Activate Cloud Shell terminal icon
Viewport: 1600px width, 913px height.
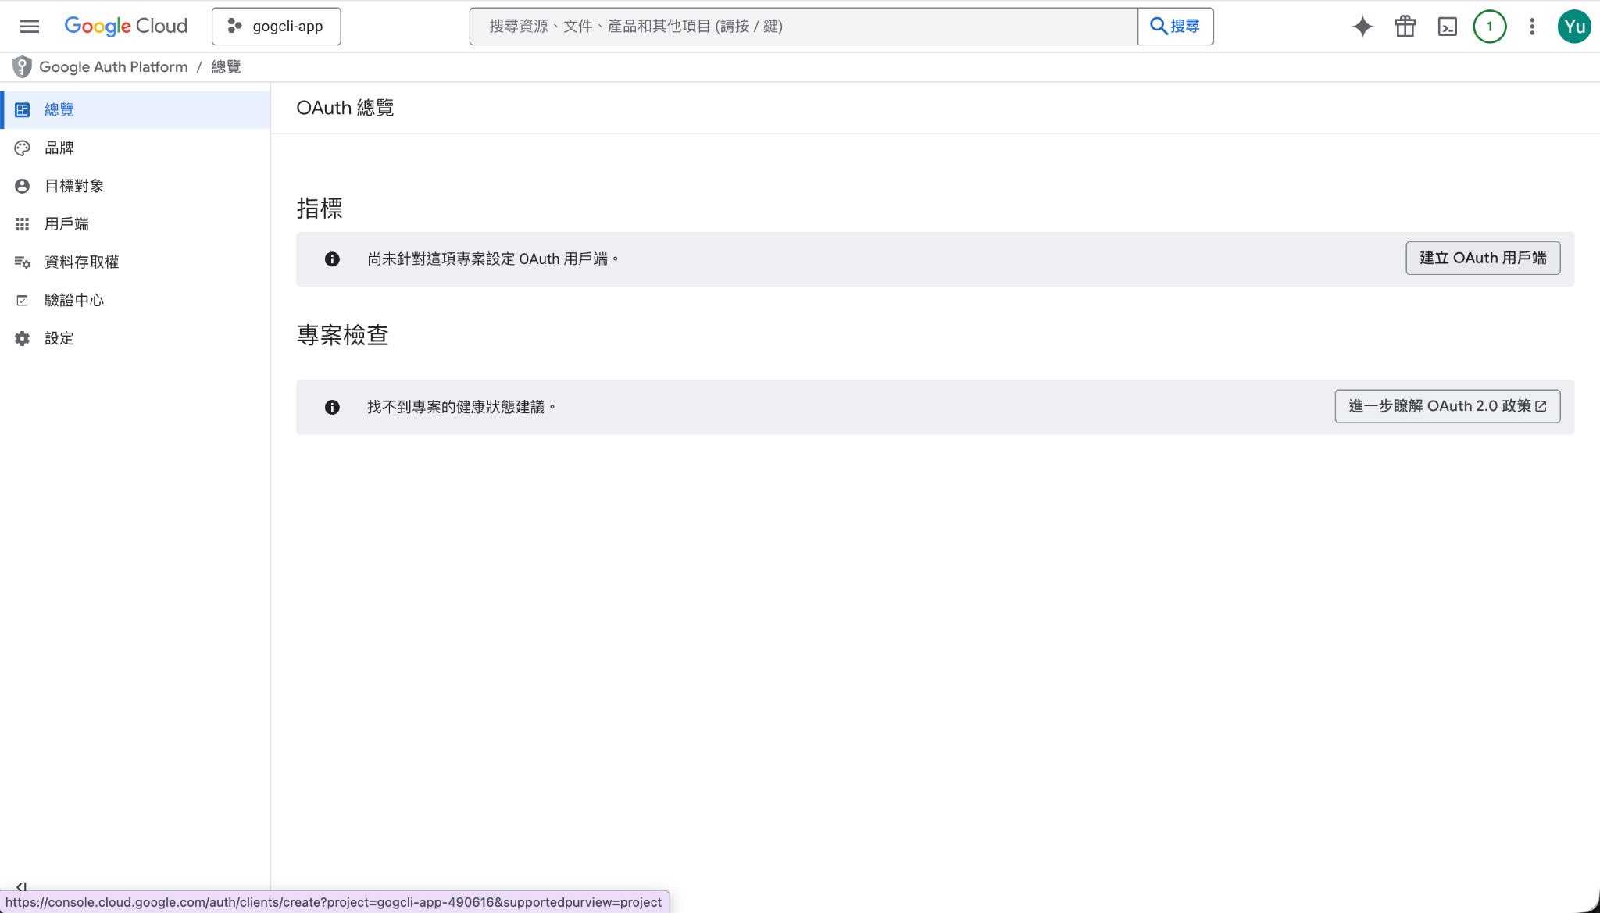click(x=1447, y=27)
